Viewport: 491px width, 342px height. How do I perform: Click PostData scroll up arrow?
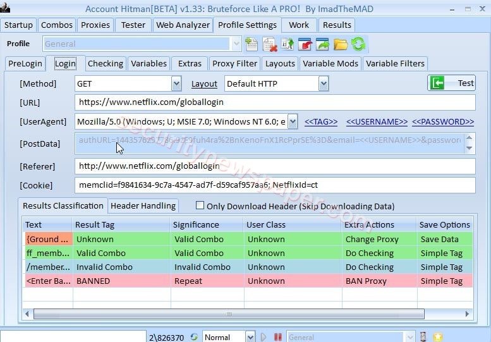470,137
